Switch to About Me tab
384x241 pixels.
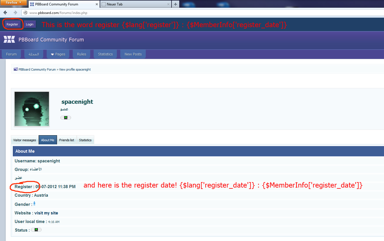48,140
